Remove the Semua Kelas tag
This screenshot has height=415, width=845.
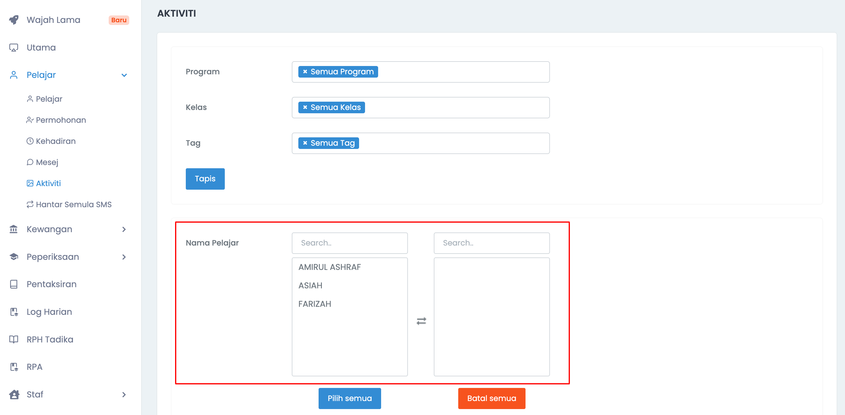(305, 107)
